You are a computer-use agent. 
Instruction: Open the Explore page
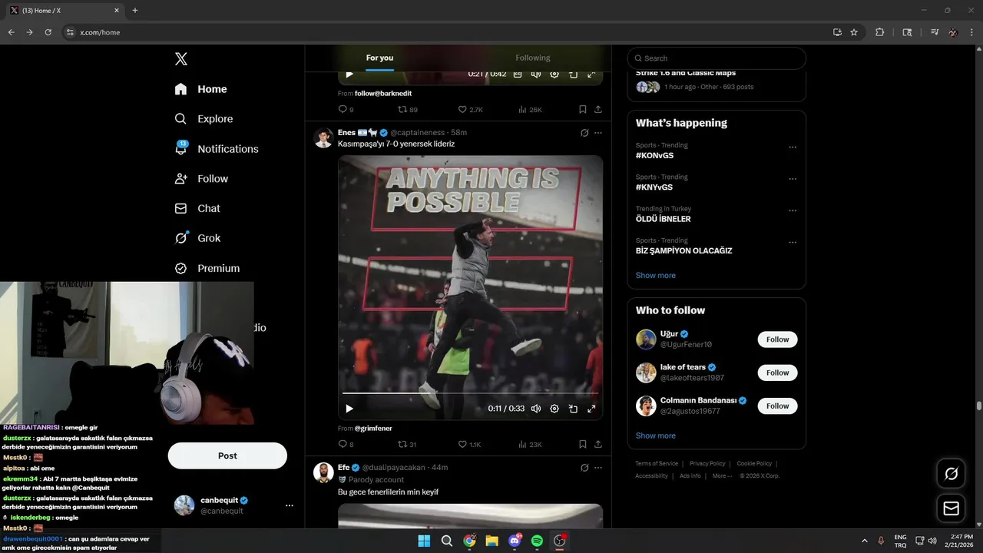[x=204, y=119]
